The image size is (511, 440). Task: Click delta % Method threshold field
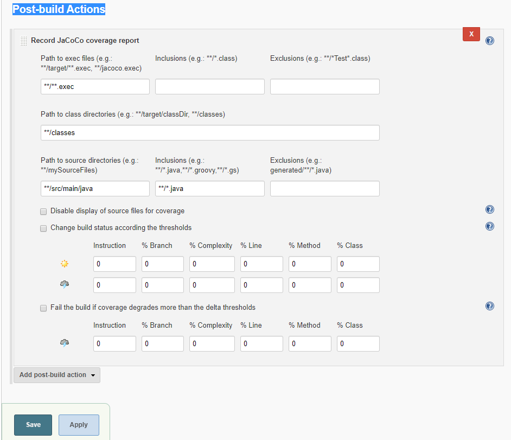click(x=310, y=344)
